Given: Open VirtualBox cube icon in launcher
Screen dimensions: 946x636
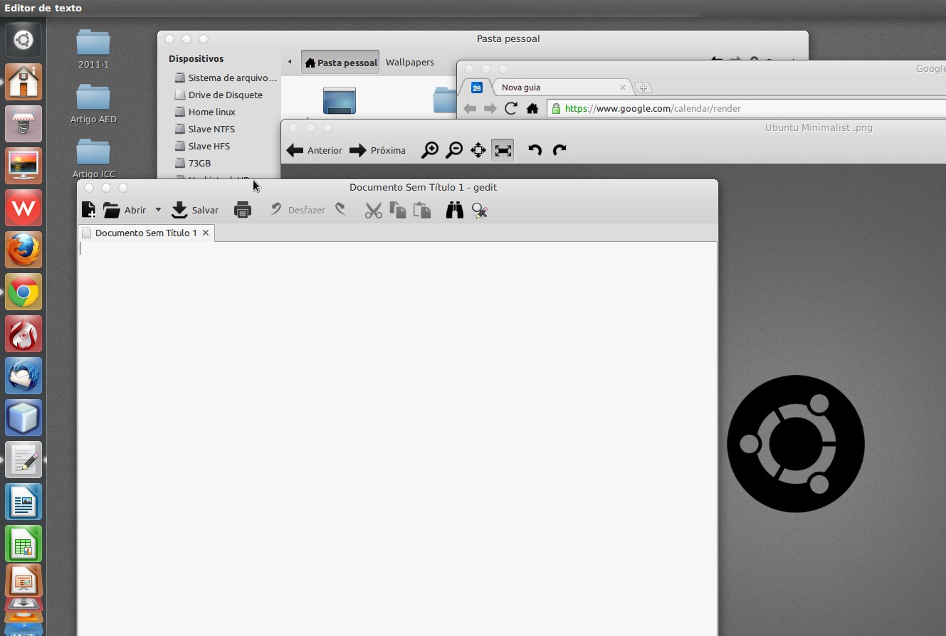Looking at the screenshot, I should 23,418.
